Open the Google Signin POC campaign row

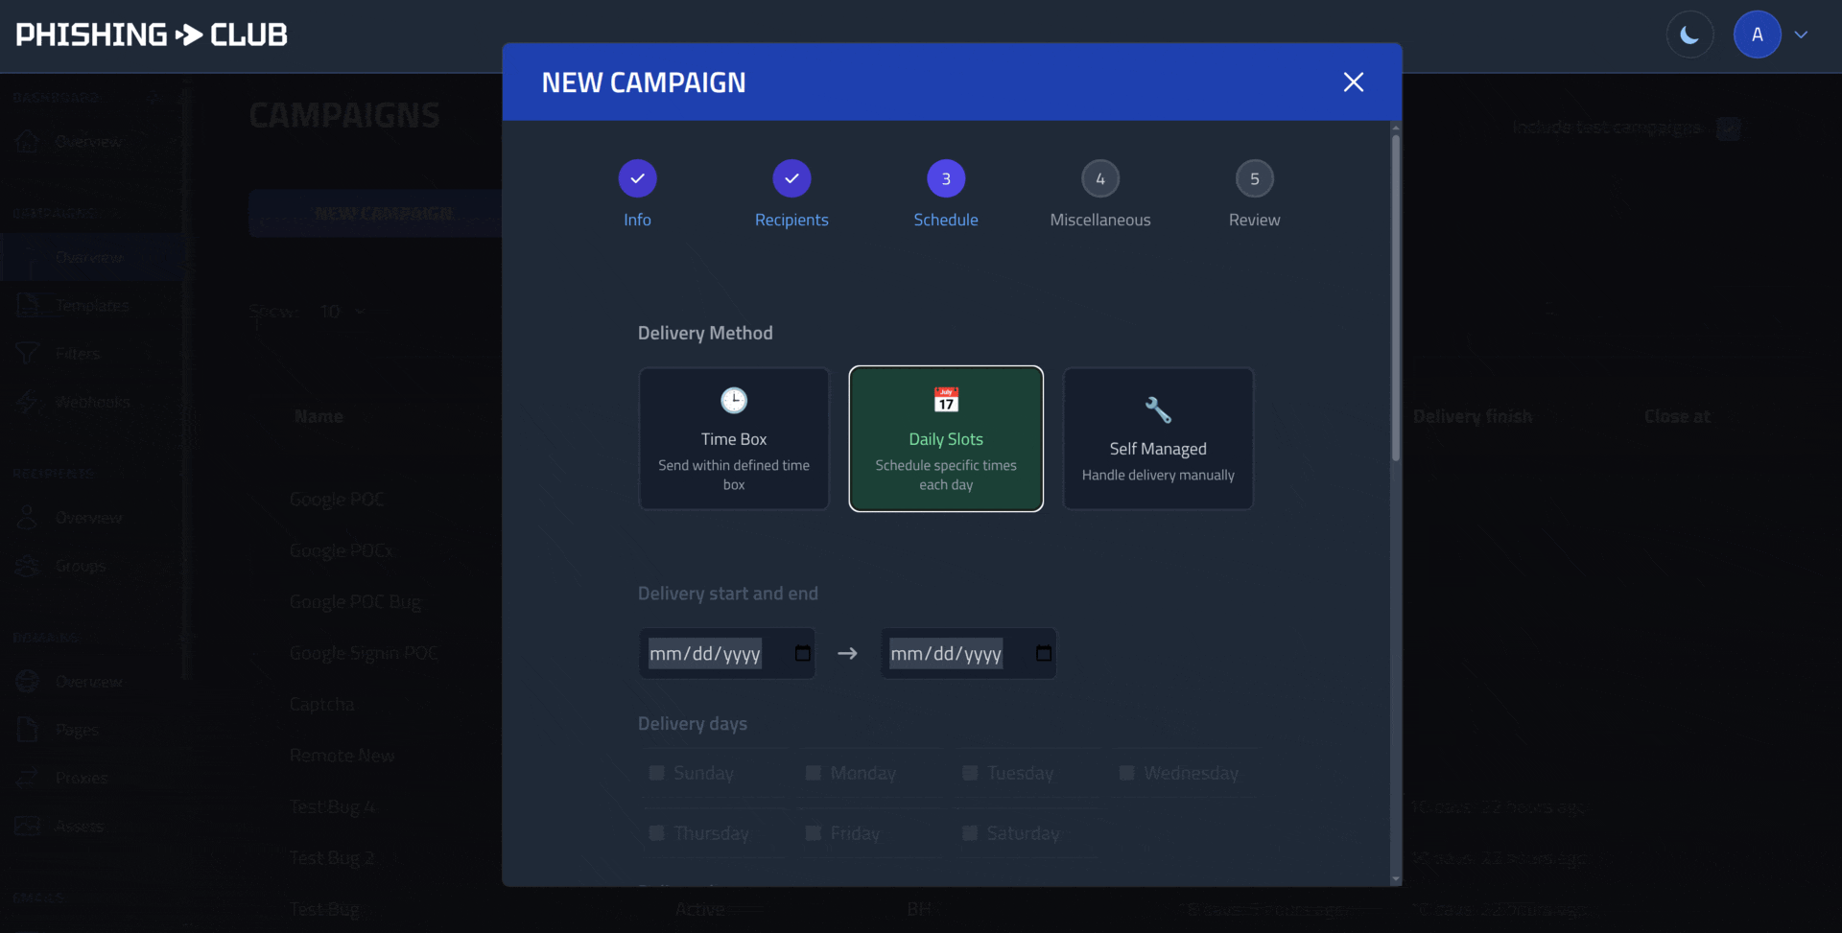[364, 653]
